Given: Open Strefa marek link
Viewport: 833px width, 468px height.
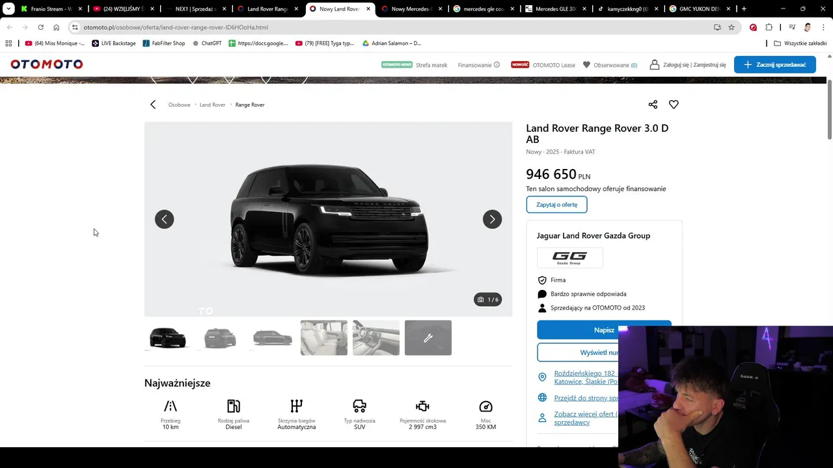Looking at the screenshot, I should point(431,65).
